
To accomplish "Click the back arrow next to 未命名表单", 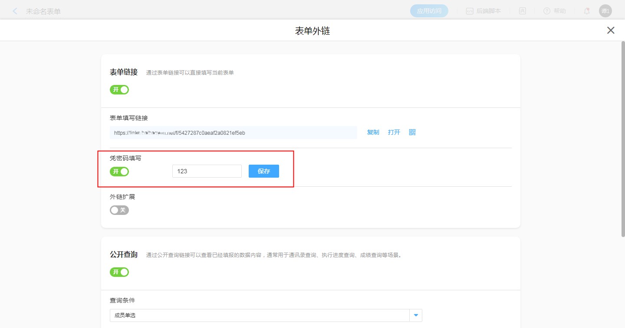I will (x=15, y=11).
